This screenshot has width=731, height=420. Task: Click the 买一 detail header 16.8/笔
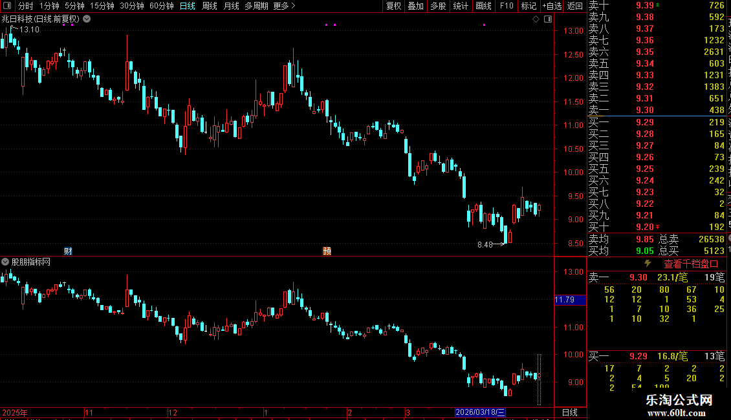pos(672,356)
